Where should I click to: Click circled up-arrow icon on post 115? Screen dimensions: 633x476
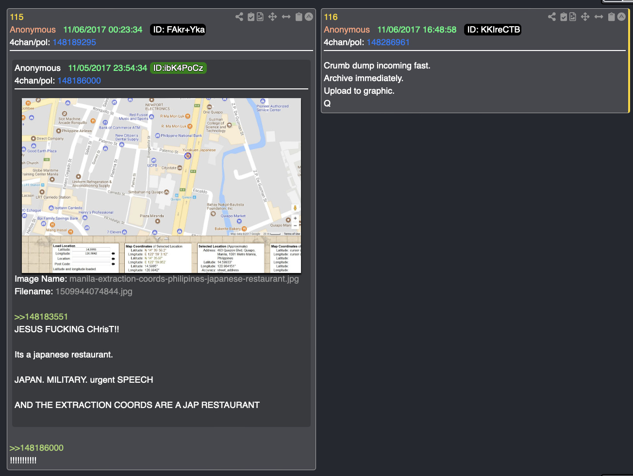(x=309, y=17)
